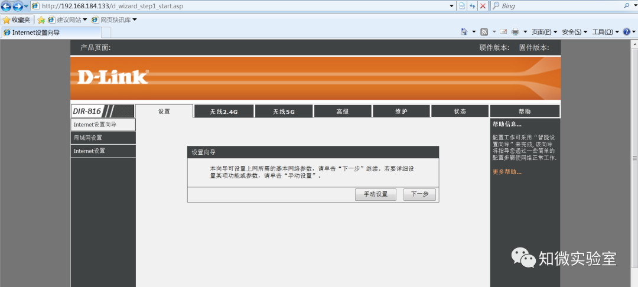
Task: Click the address bar URL field
Action: tap(239, 6)
